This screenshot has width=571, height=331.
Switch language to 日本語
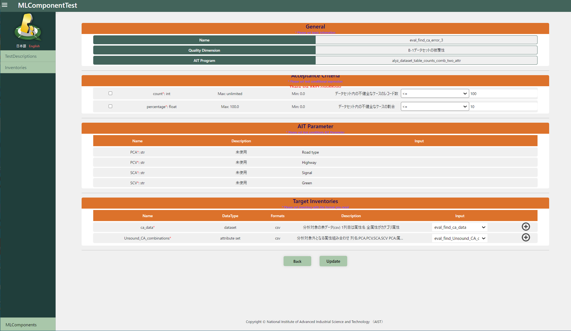pos(21,46)
